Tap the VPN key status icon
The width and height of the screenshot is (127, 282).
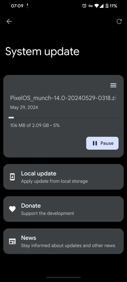click(90, 6)
